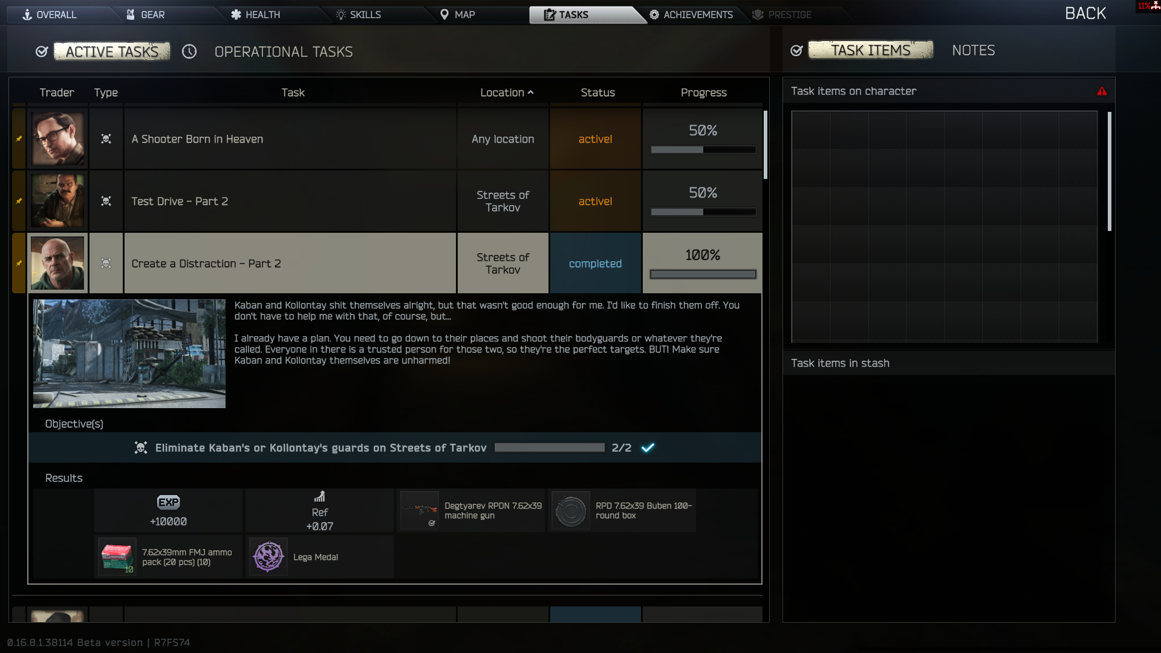1161x653 pixels.
Task: Click the Degtyarev RPDN machine gun icon
Action: point(420,510)
